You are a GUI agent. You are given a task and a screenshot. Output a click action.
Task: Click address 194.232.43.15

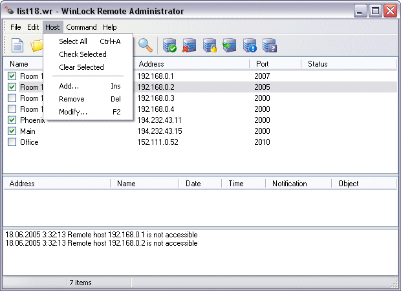point(160,131)
